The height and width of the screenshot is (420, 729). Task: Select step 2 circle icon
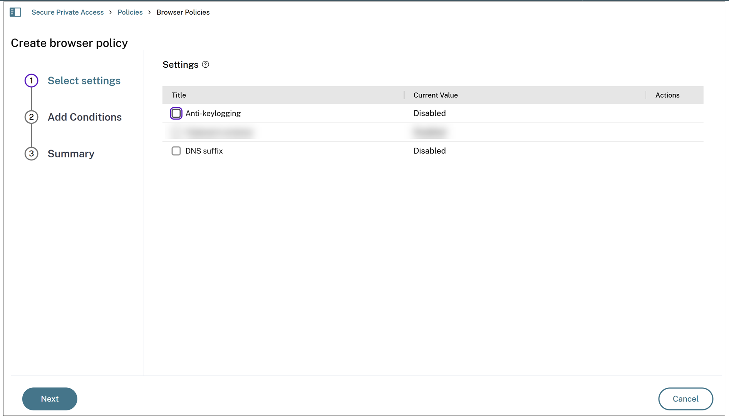coord(32,117)
